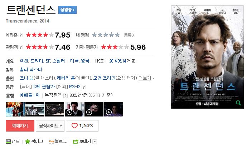Expand the dropdown arrow next to 보내기
Screen dimensions: 247x149
click(x=95, y=141)
